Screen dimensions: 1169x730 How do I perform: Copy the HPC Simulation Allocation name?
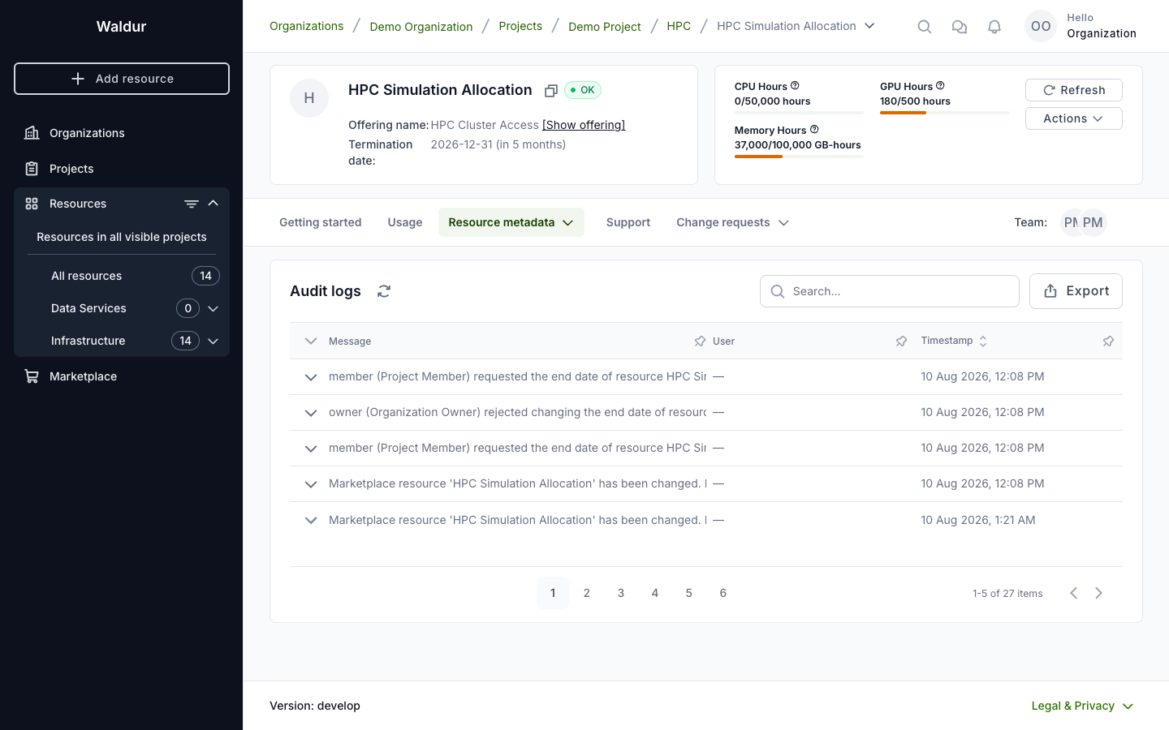point(550,91)
